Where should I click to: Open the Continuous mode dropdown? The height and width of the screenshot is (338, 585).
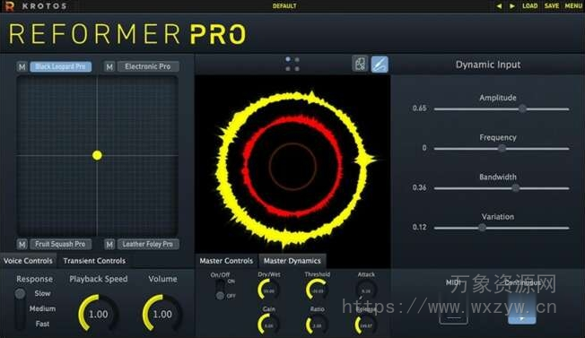pyautogui.click(x=522, y=308)
